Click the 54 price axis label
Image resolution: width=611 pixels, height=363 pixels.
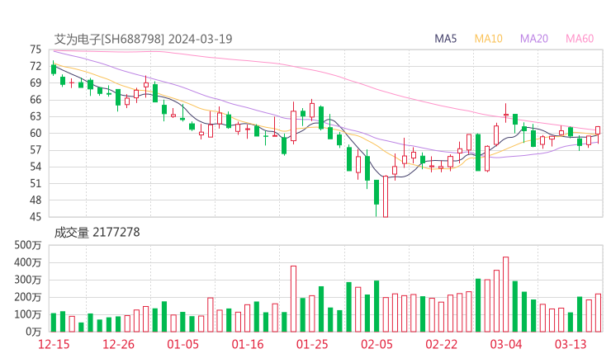click(36, 167)
